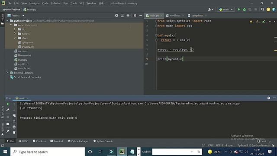Open the TODO tool window
The height and width of the screenshot is (156, 277).
coord(23,141)
